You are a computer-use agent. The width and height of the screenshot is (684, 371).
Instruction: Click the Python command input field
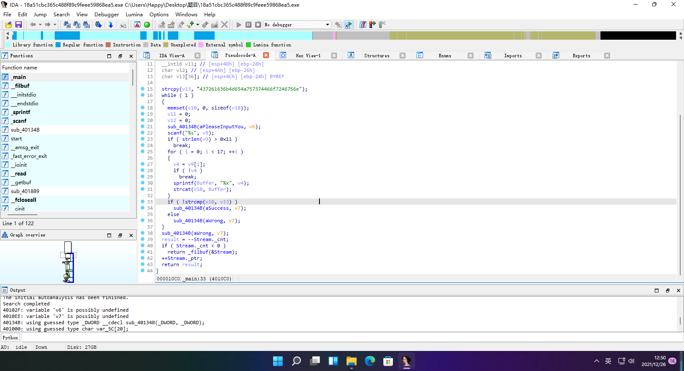coord(352,338)
